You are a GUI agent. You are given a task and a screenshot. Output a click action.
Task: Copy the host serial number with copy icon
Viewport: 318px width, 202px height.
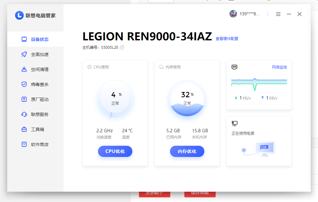122,48
